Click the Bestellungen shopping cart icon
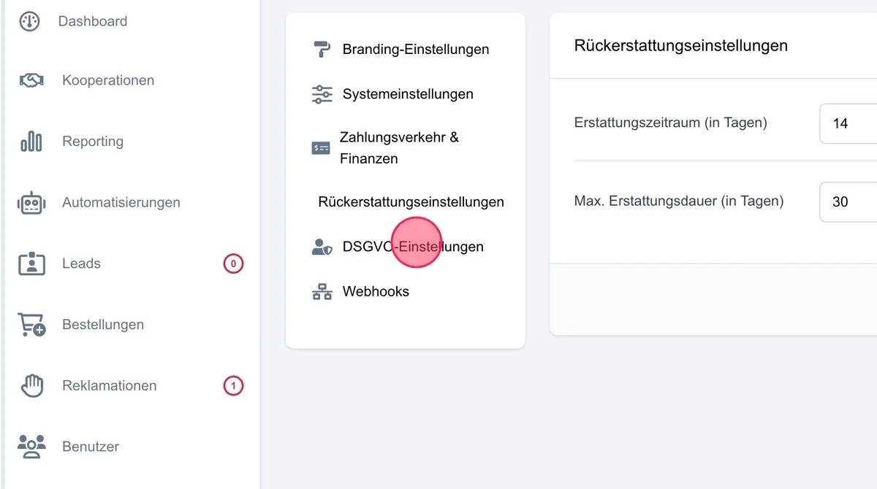The width and height of the screenshot is (877, 489). (x=31, y=325)
